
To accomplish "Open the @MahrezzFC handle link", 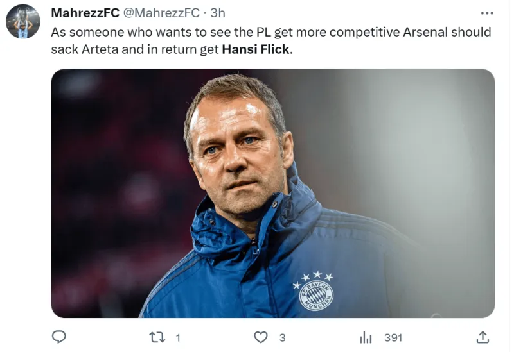I will tap(161, 13).
